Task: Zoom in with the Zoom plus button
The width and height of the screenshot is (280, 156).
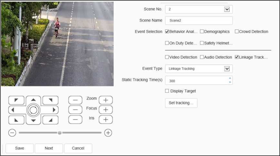Action: pyautogui.click(x=105, y=100)
